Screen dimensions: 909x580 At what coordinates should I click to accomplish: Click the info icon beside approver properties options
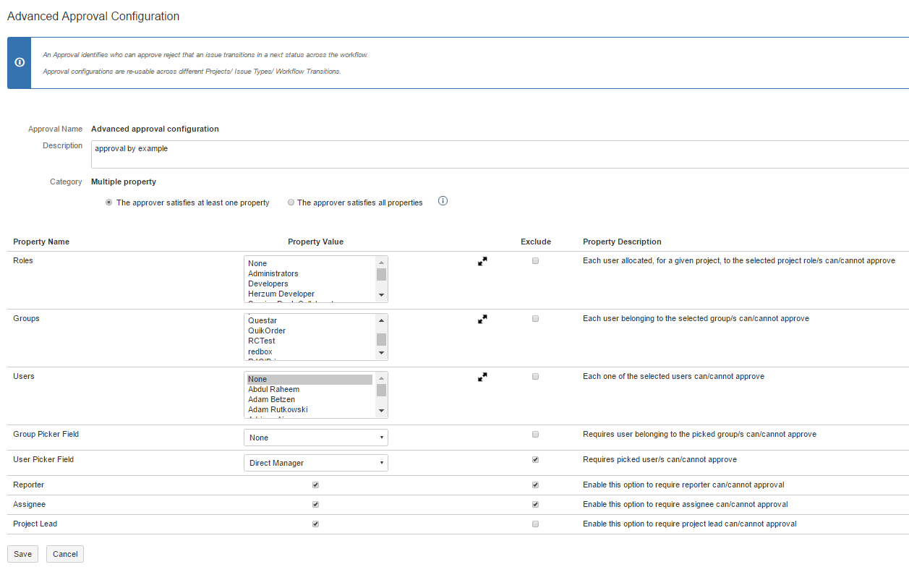coord(443,201)
